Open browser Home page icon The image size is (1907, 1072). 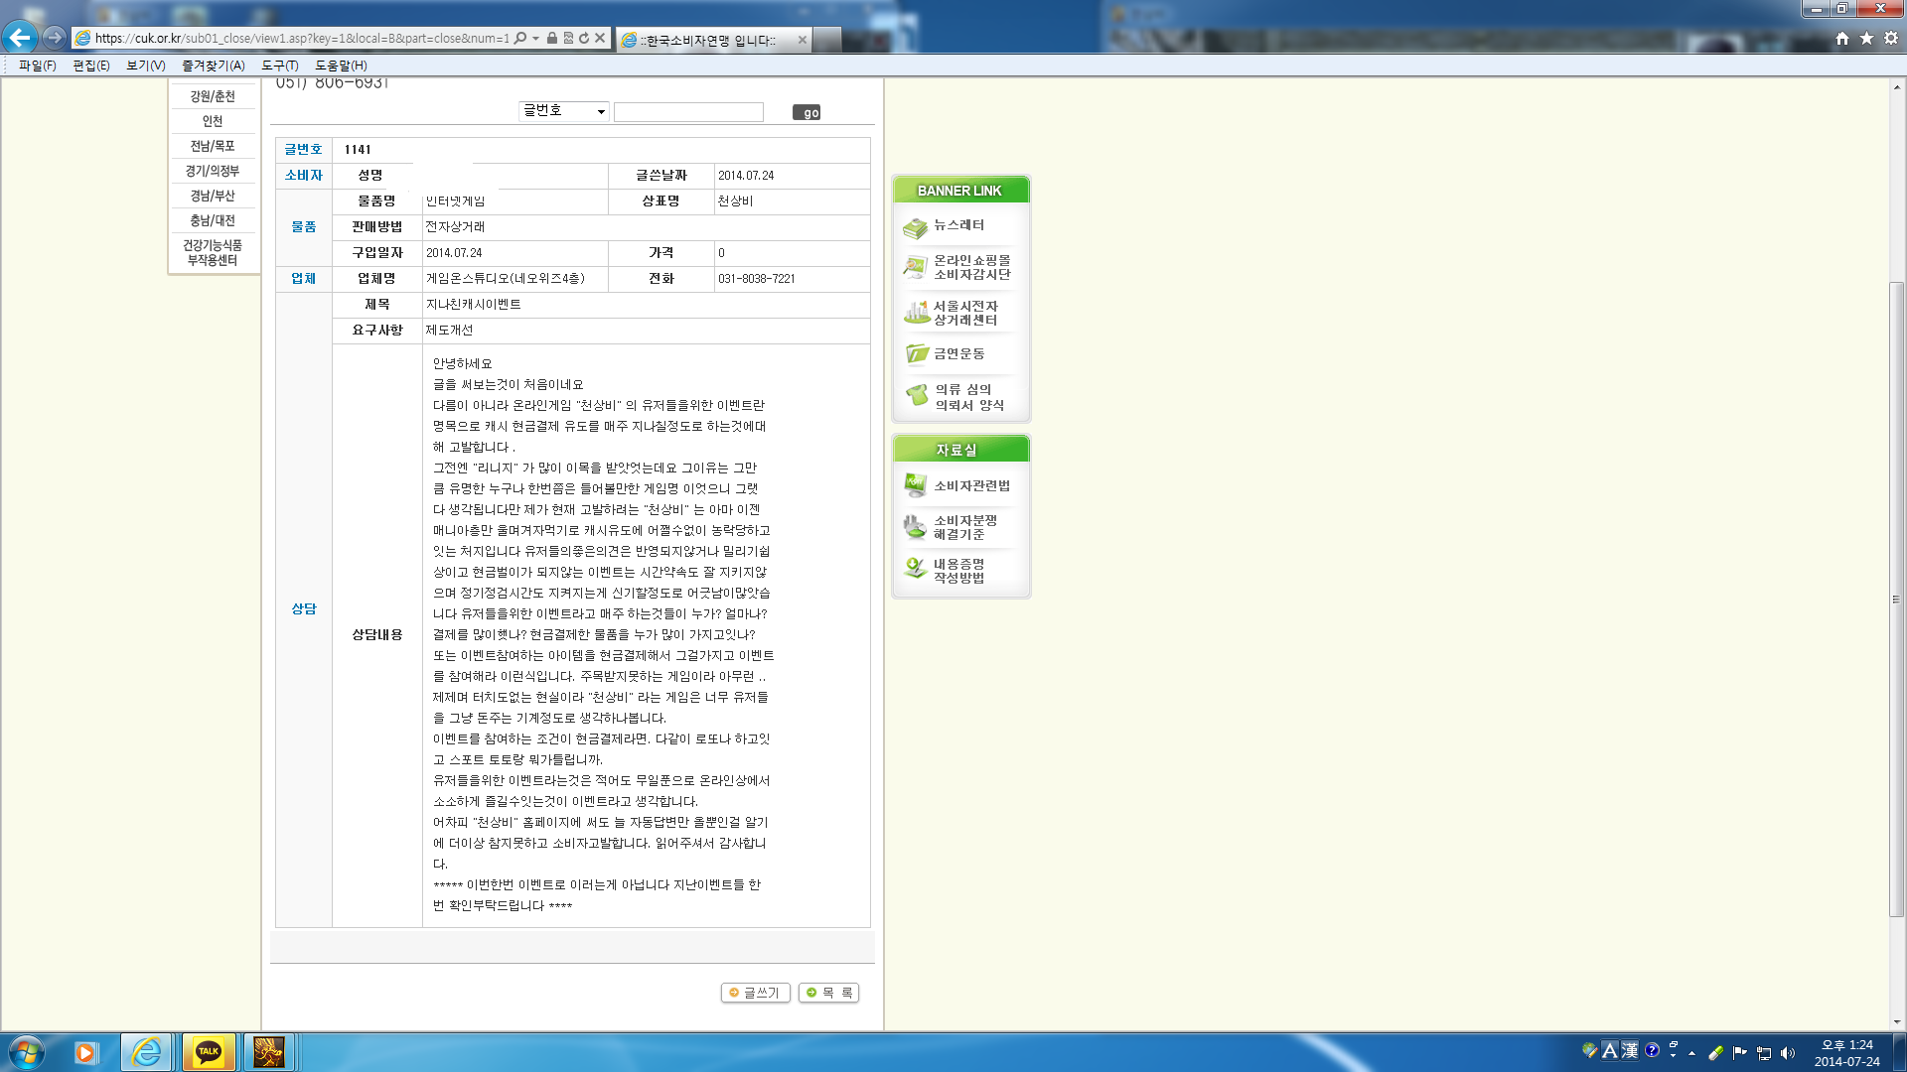(x=1842, y=38)
